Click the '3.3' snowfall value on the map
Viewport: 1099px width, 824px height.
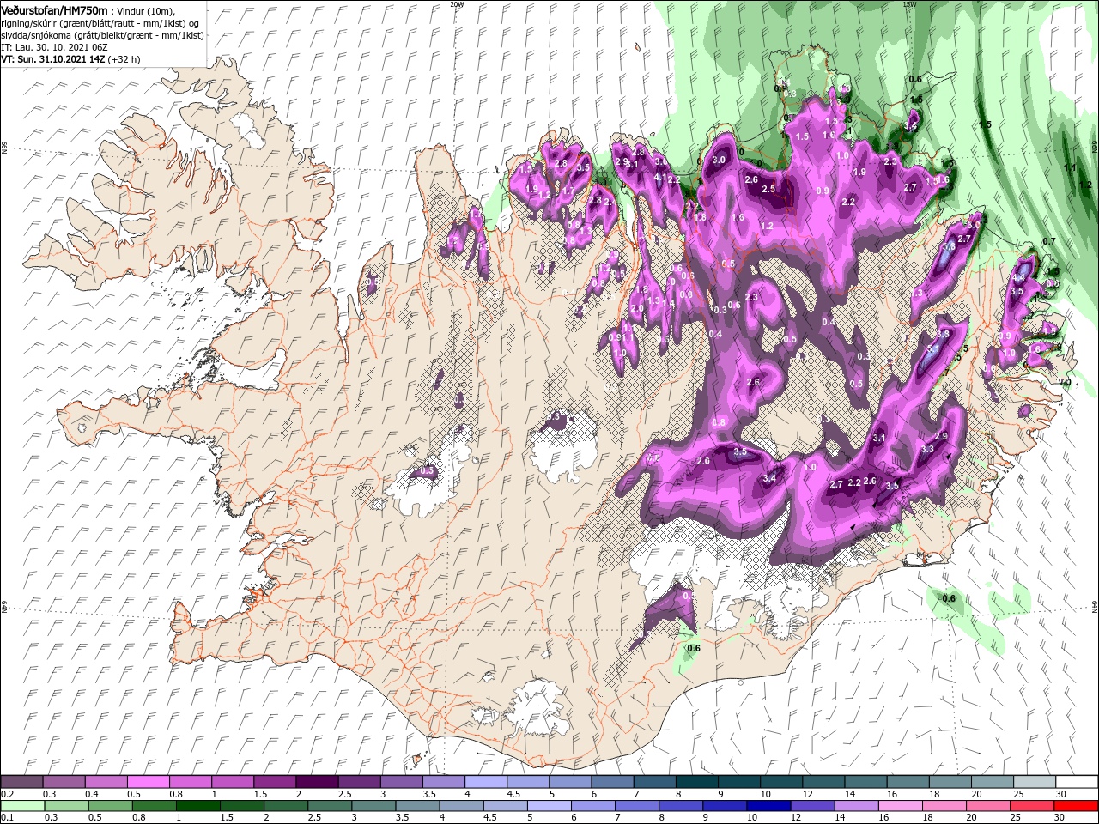927,449
